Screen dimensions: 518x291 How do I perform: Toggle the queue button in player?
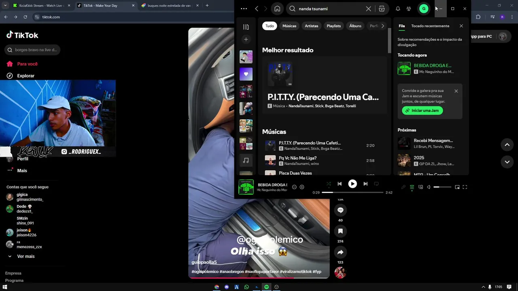[x=412, y=187]
